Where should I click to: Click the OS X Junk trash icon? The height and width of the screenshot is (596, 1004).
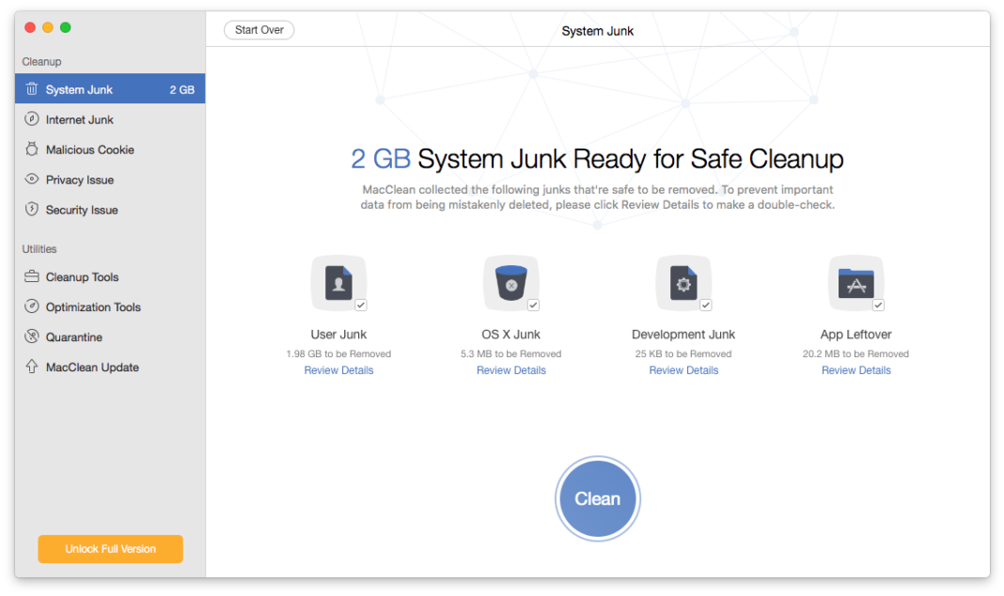510,282
